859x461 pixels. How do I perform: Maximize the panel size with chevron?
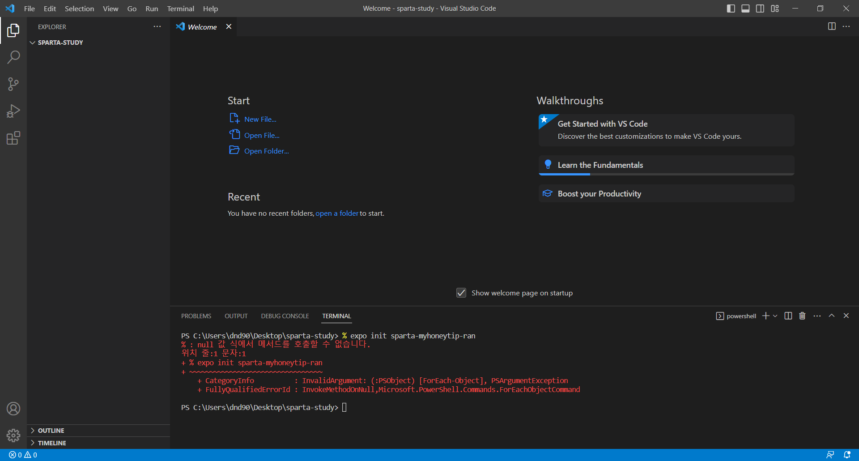832,316
